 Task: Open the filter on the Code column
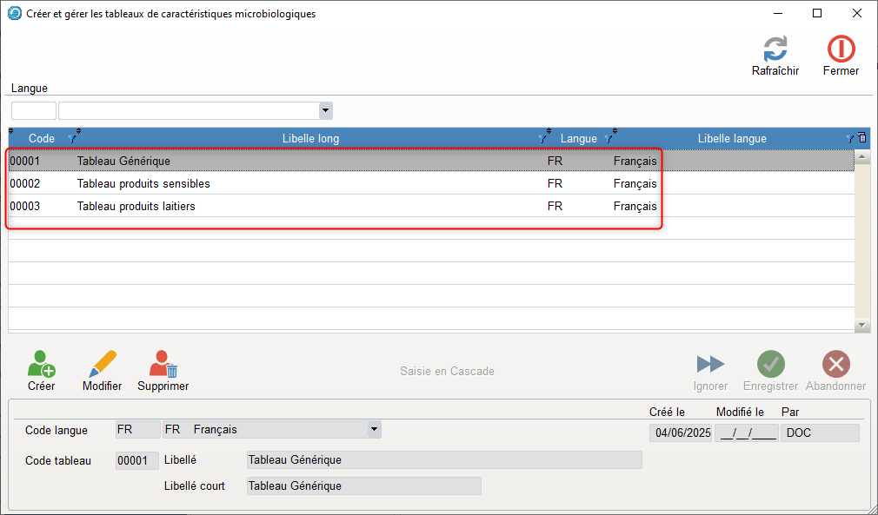(x=72, y=138)
